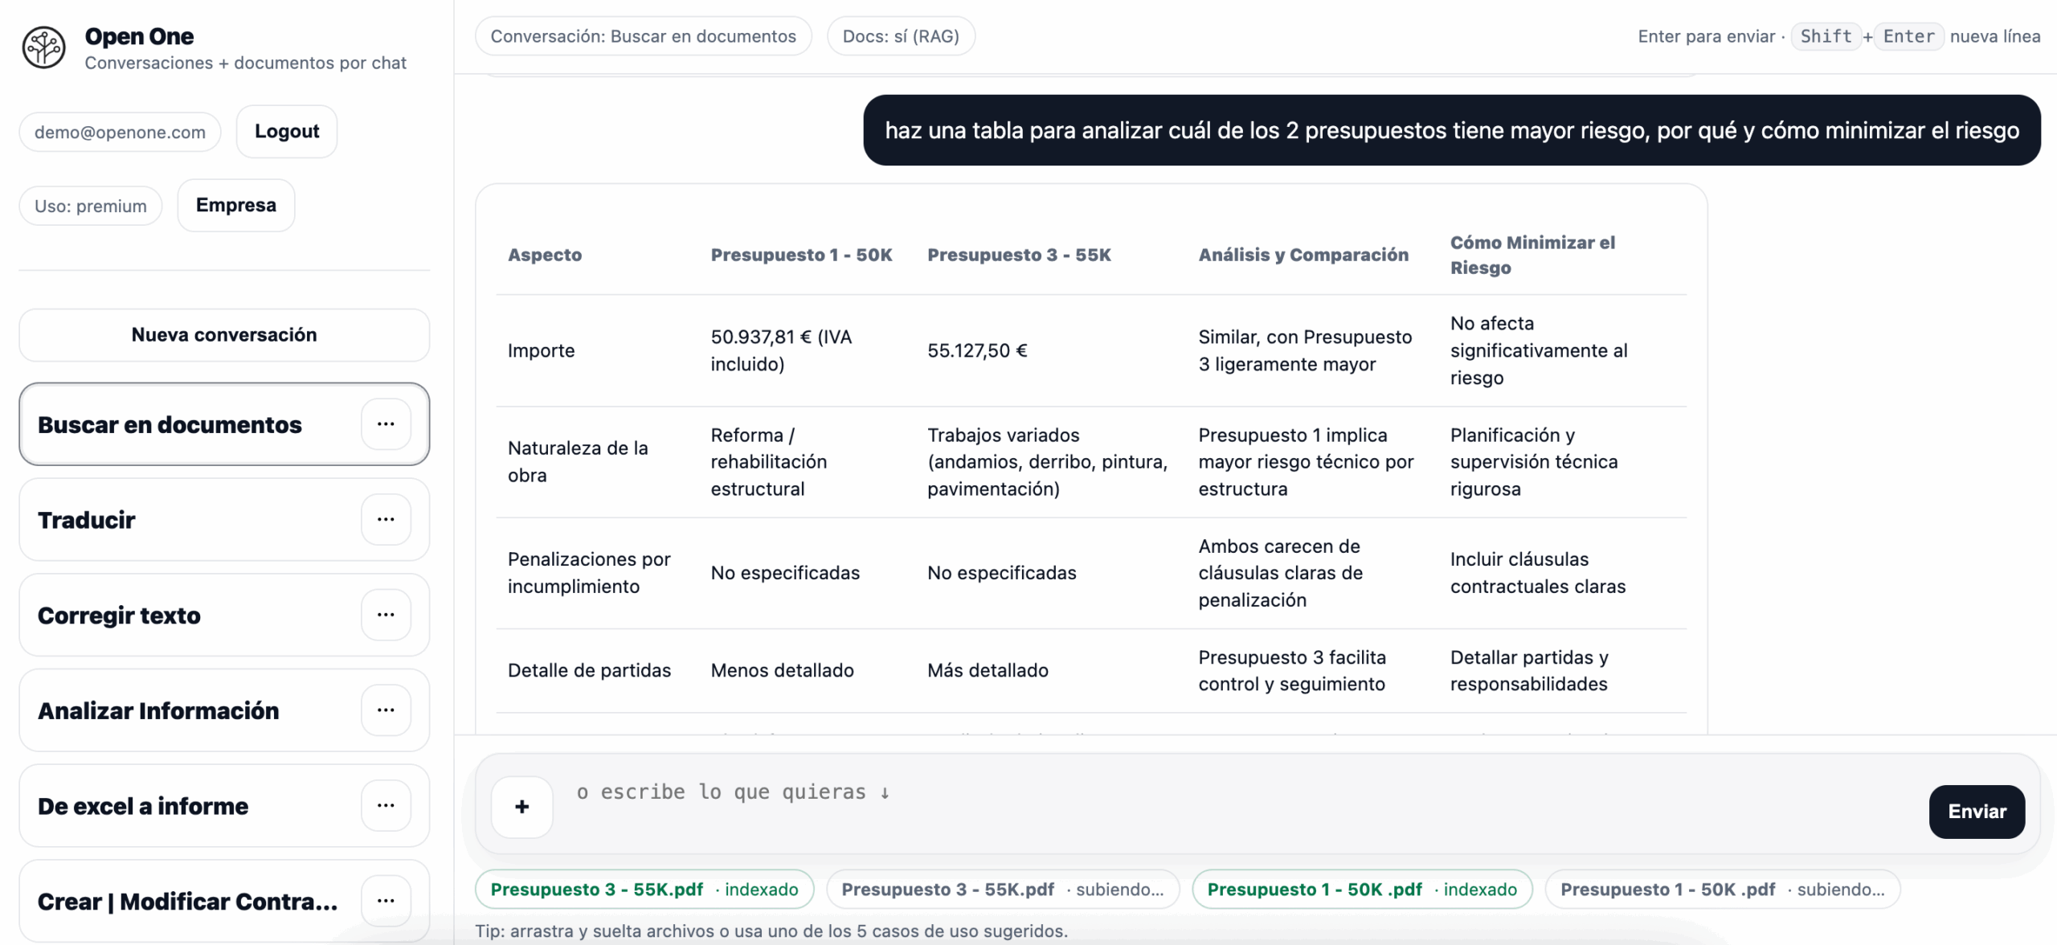Click the ellipsis icon on Analizar Información
This screenshot has width=2057, height=945.
pos(386,710)
